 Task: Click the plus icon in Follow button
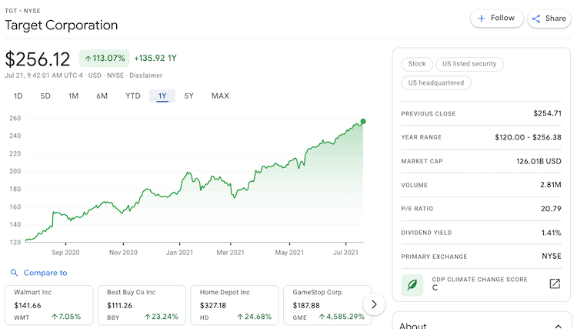tap(481, 18)
